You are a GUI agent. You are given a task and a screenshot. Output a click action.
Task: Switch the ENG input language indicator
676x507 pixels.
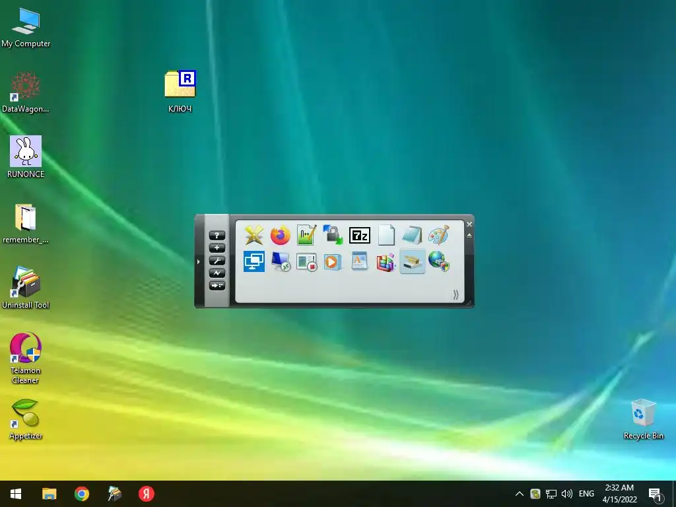[x=586, y=494]
